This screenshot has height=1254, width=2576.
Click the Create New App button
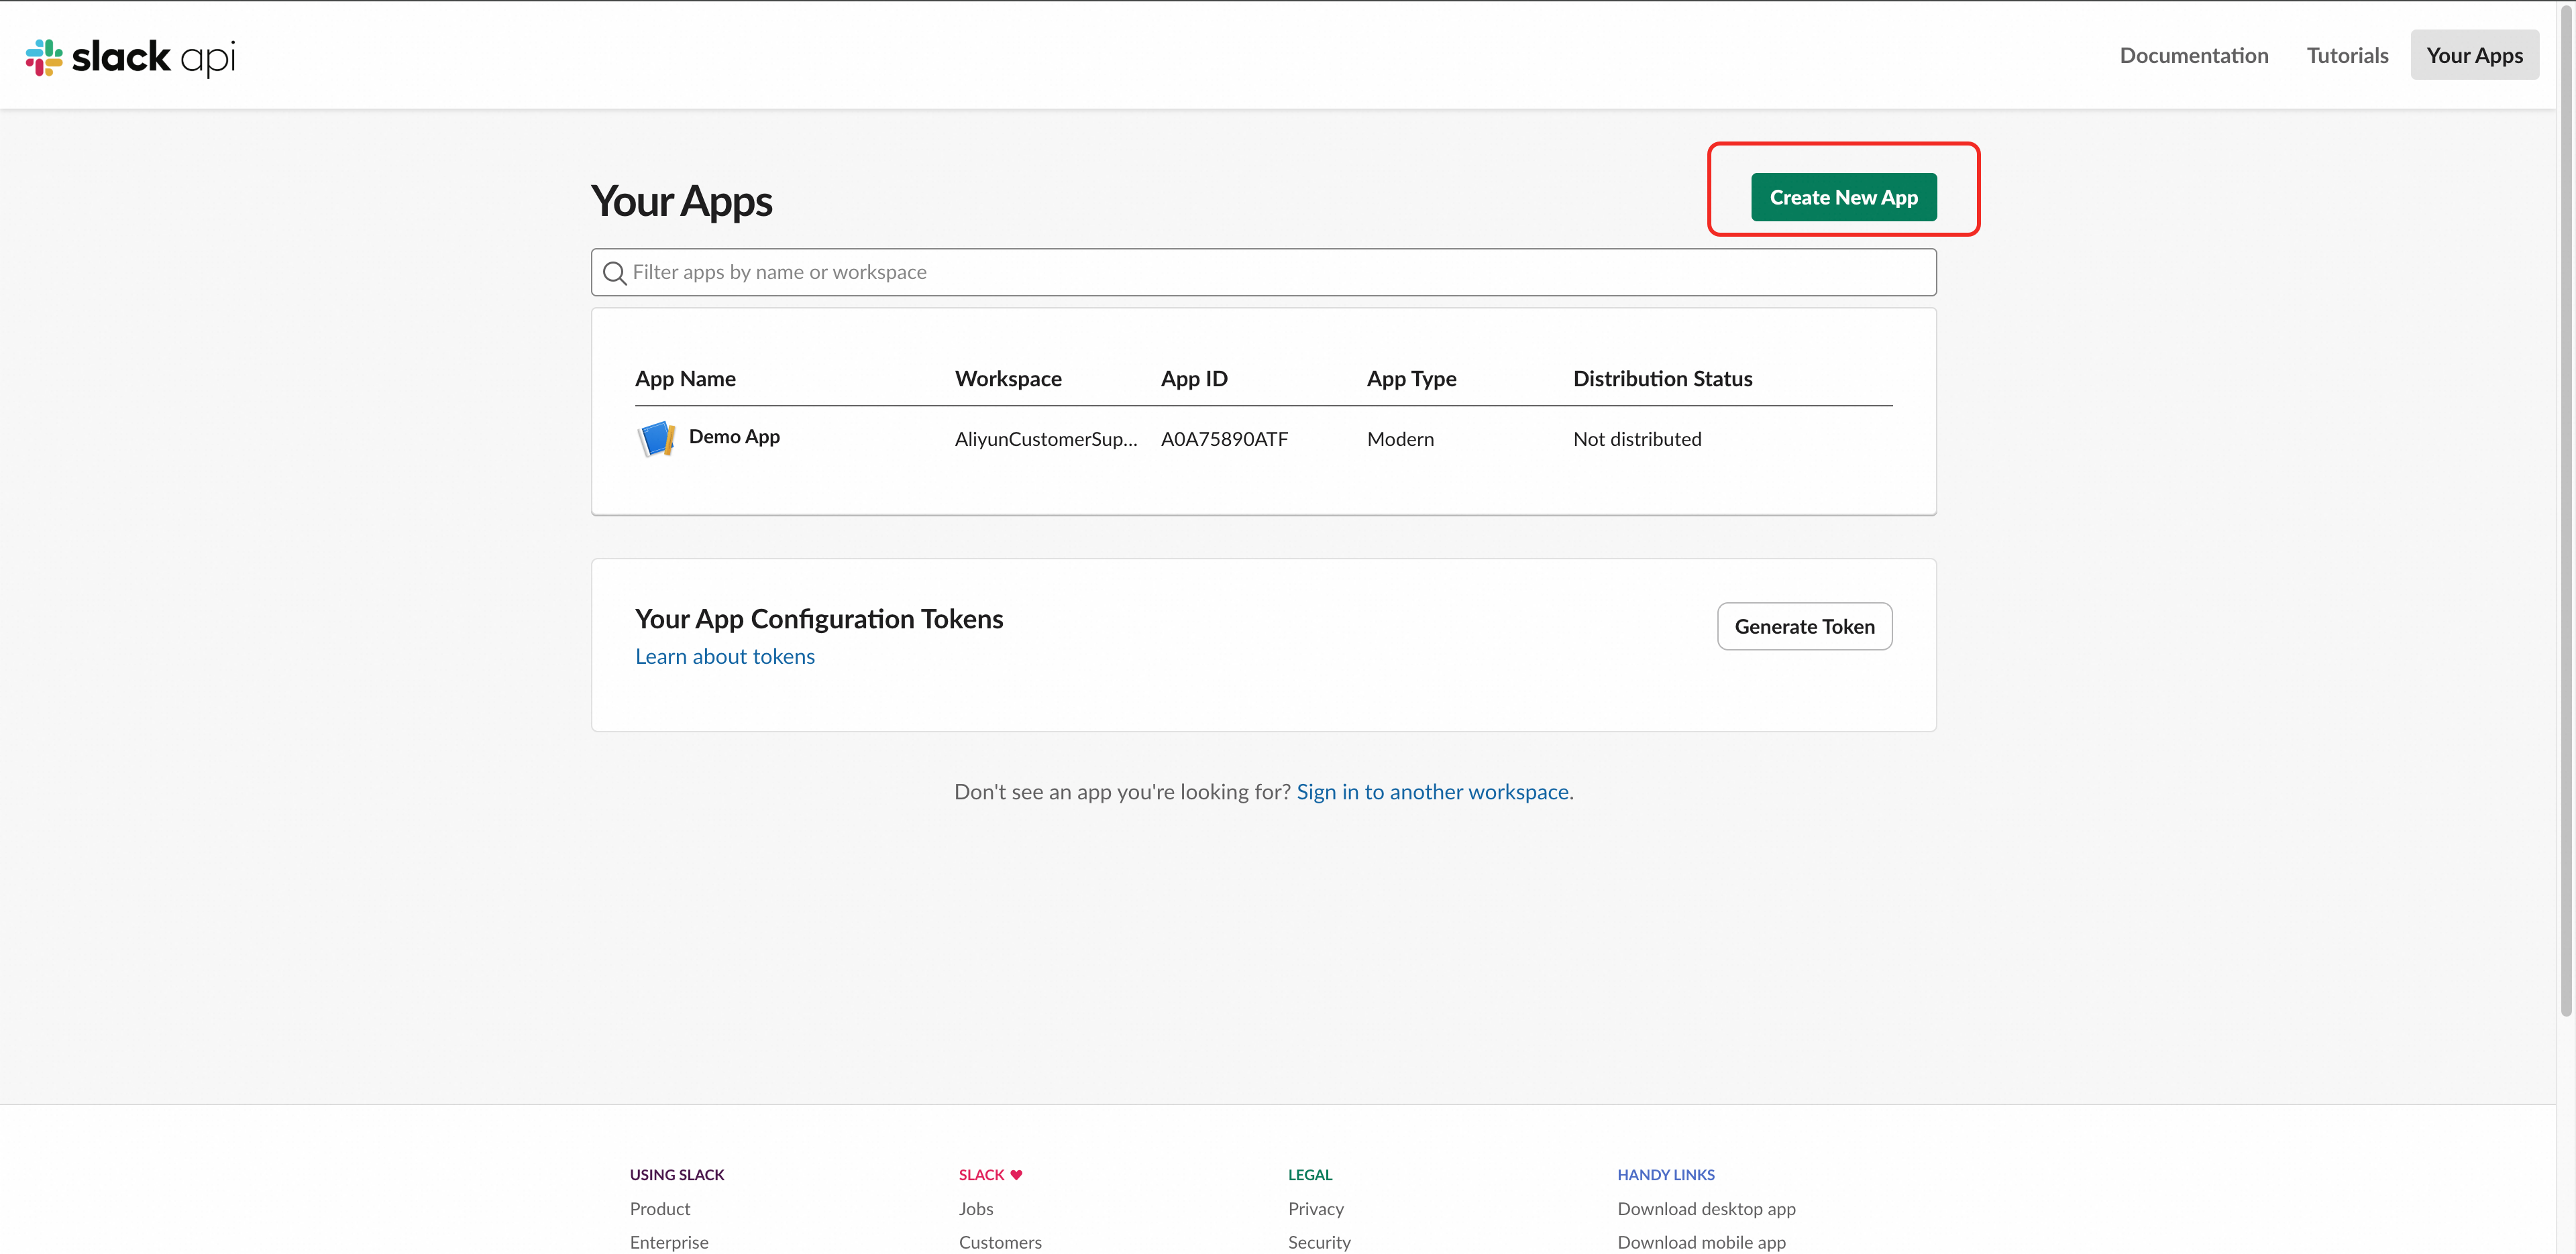tap(1843, 197)
